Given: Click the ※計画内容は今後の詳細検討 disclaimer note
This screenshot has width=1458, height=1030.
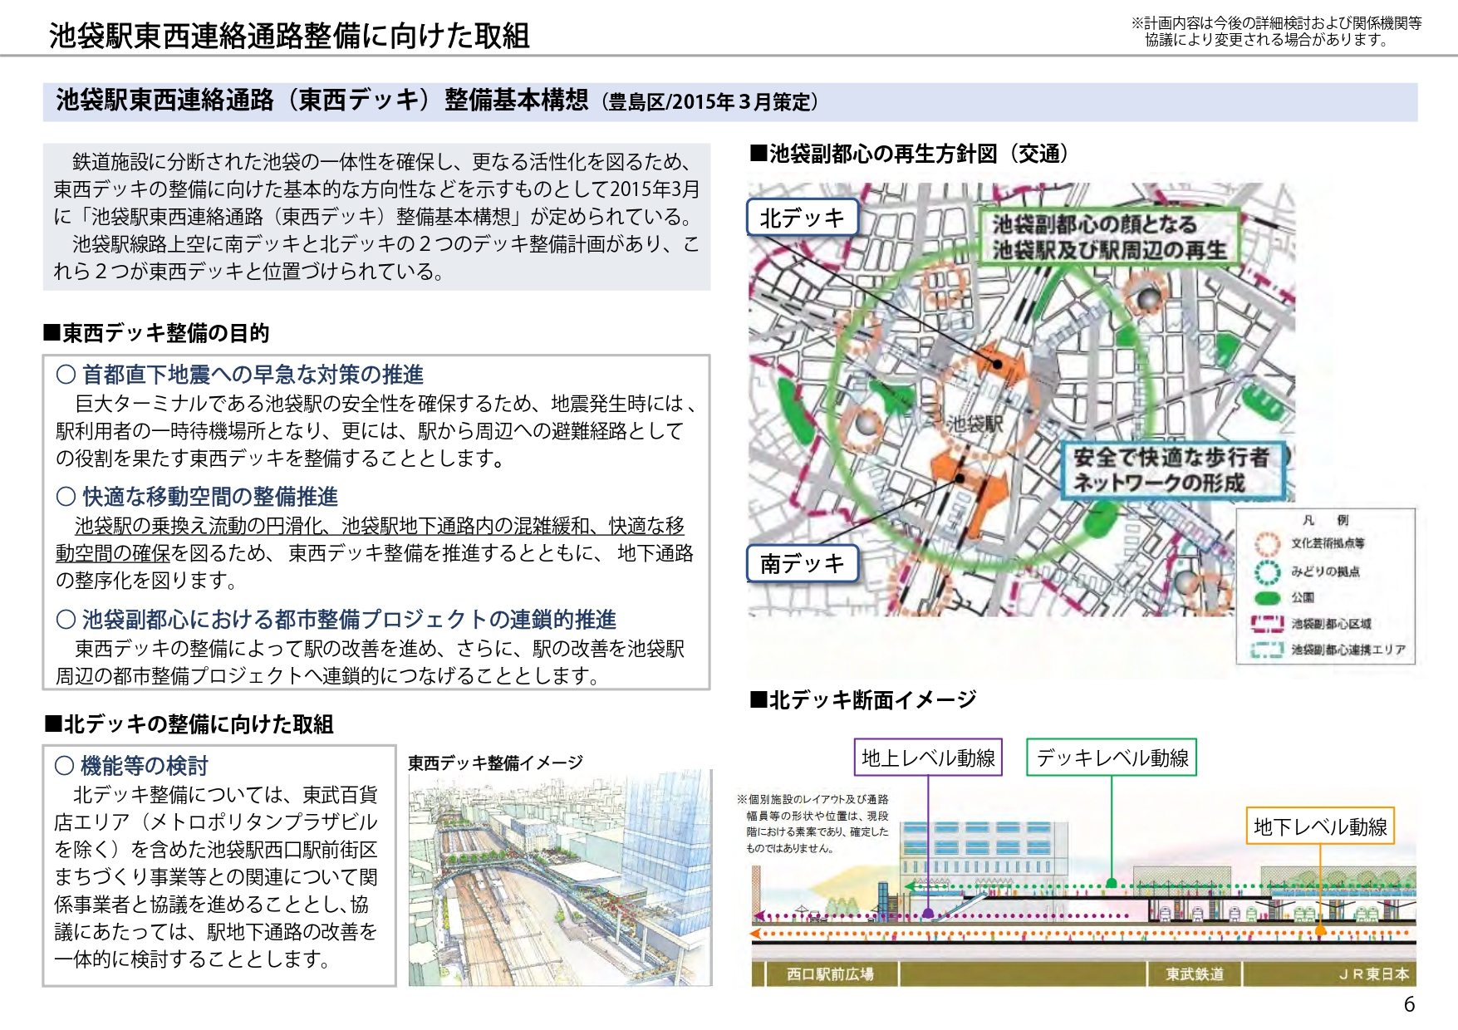Looking at the screenshot, I should point(1276,32).
